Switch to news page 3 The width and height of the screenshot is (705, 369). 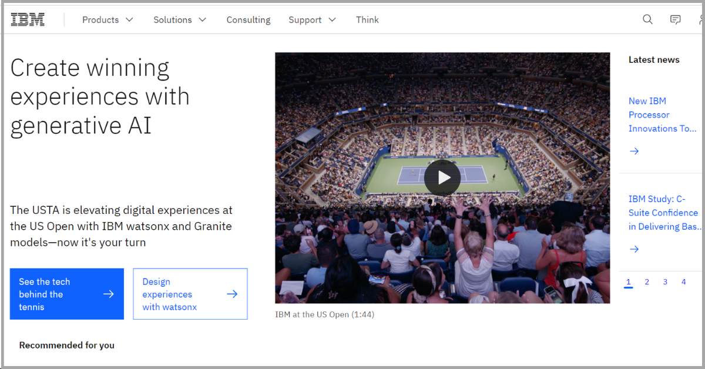[x=665, y=282]
